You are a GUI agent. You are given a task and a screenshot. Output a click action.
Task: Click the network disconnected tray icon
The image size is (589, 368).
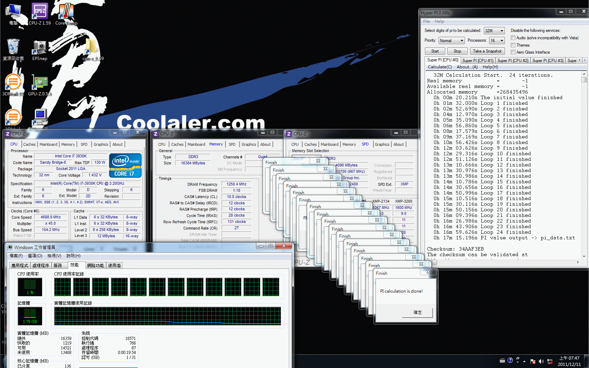pyautogui.click(x=550, y=361)
